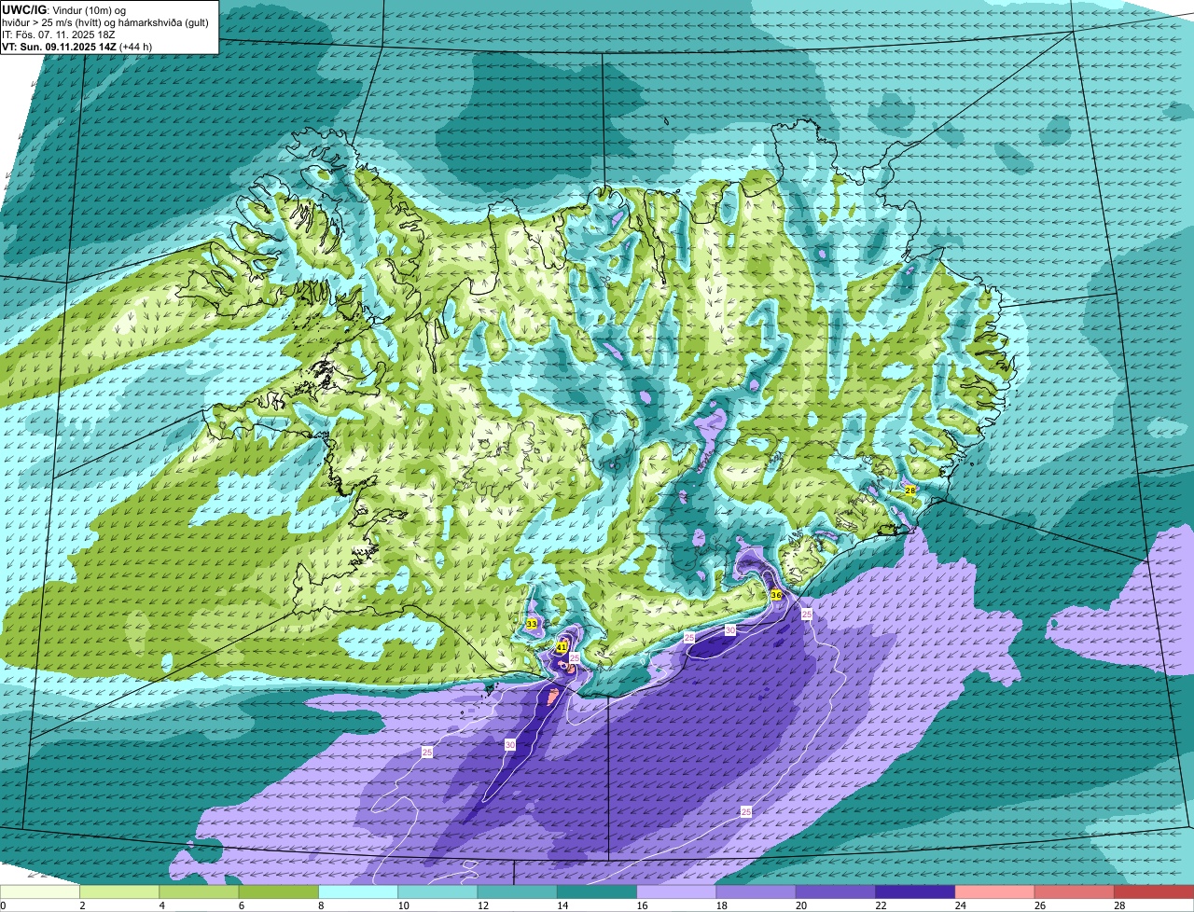Click the yellow 28 gust label on the map
The image size is (1194, 912).
click(x=910, y=490)
